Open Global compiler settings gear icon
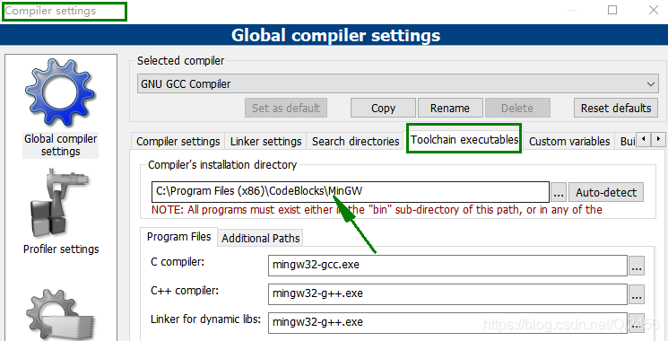Image resolution: width=668 pixels, height=341 pixels. click(x=60, y=94)
